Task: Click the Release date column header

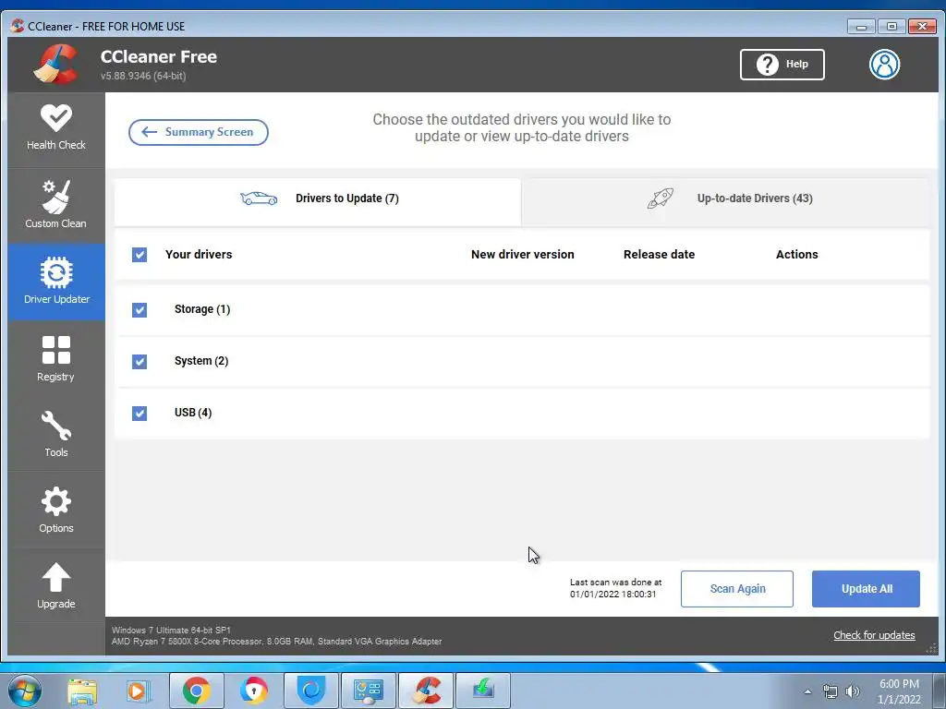Action: coord(659,255)
